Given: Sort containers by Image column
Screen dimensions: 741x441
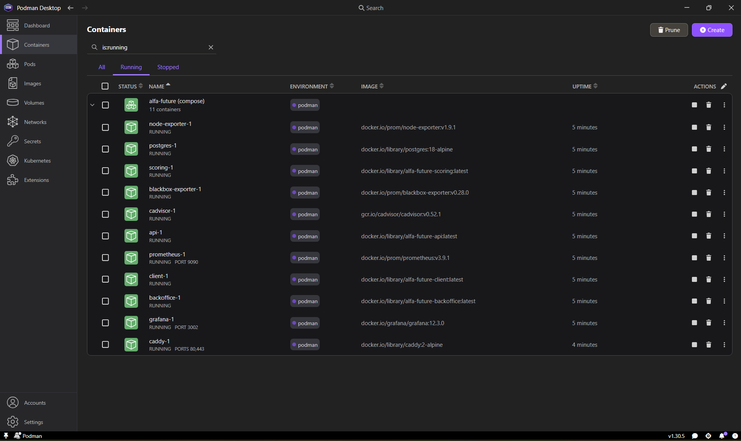Looking at the screenshot, I should [x=372, y=87].
